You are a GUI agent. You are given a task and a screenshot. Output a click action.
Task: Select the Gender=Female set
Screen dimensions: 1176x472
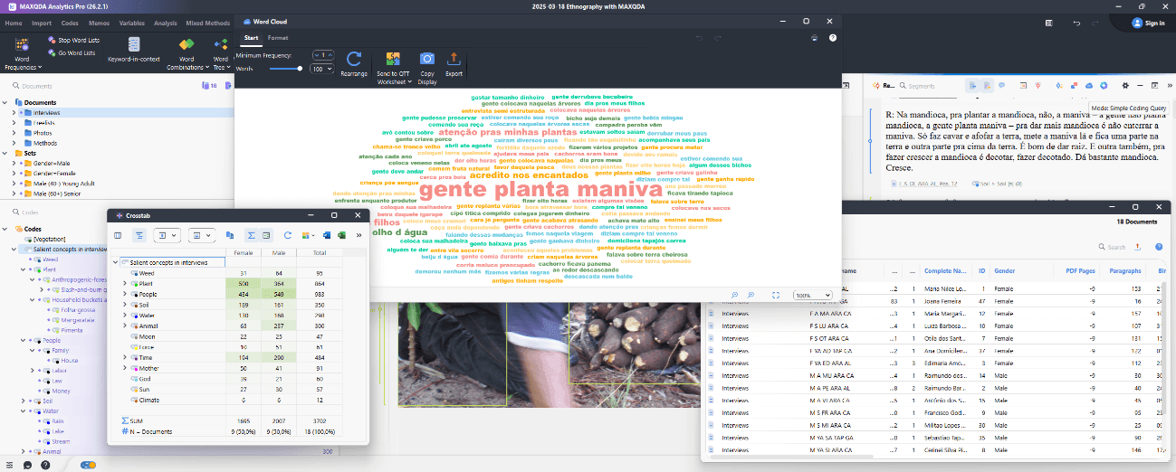coord(55,173)
